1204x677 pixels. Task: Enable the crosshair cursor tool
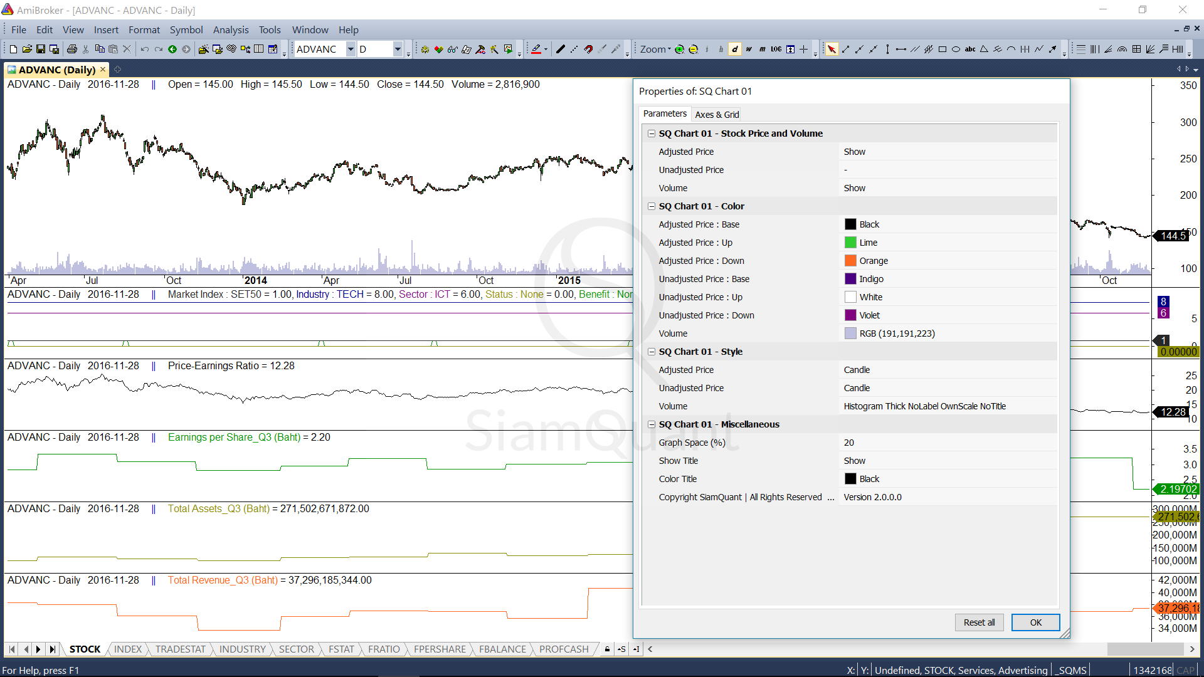[x=804, y=49]
